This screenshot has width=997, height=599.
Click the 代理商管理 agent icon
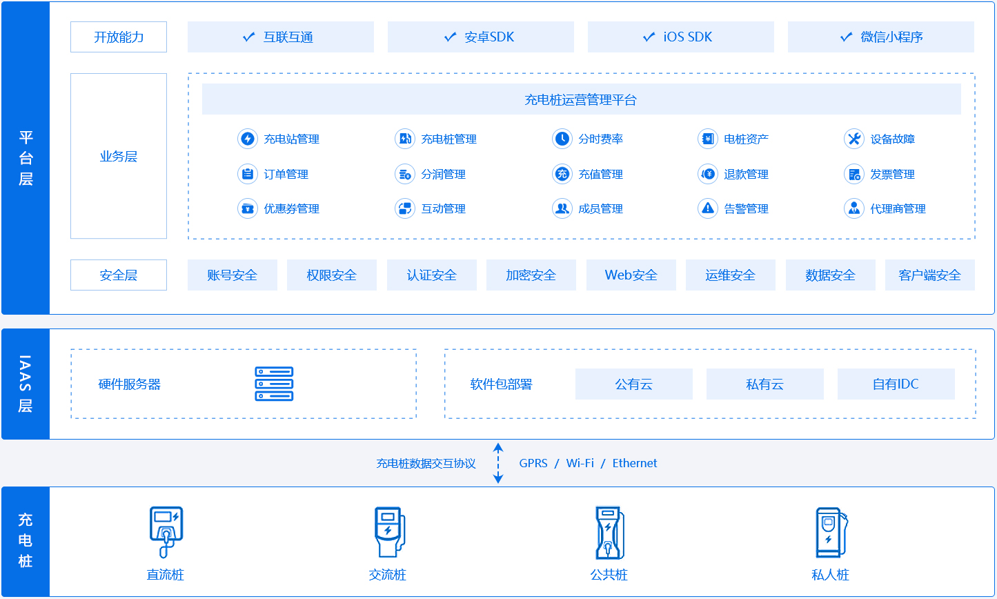[x=854, y=208]
